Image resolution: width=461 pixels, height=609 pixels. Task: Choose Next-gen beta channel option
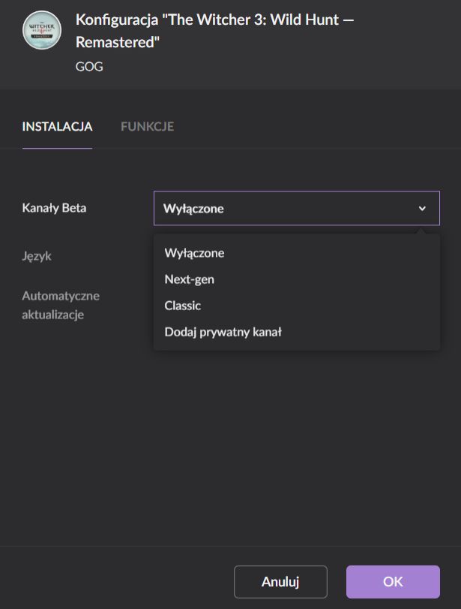click(189, 279)
